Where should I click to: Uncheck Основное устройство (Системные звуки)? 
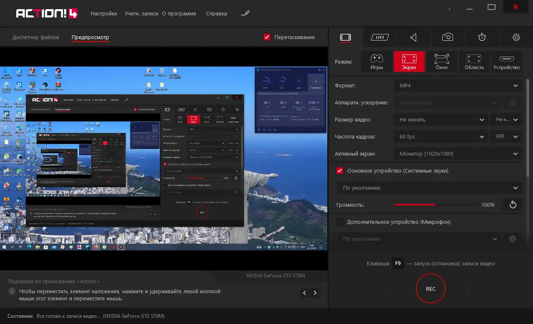point(340,171)
